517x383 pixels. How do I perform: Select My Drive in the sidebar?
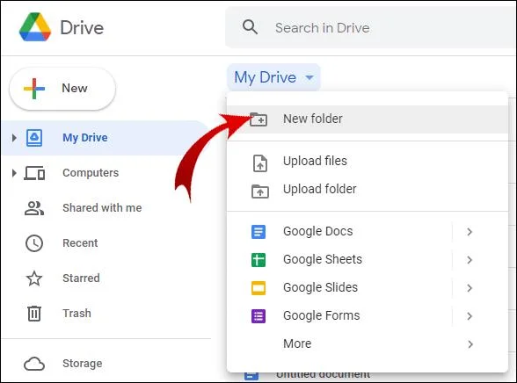[105, 138]
